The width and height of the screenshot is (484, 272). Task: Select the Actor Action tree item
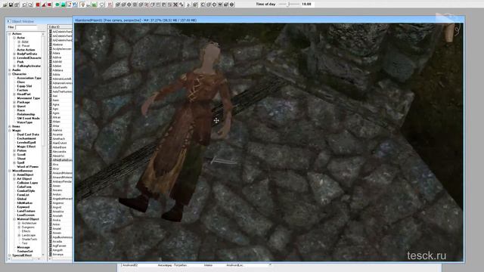tap(26, 50)
